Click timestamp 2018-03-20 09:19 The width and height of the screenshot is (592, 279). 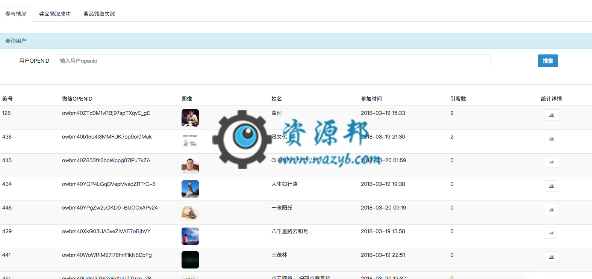click(383, 208)
